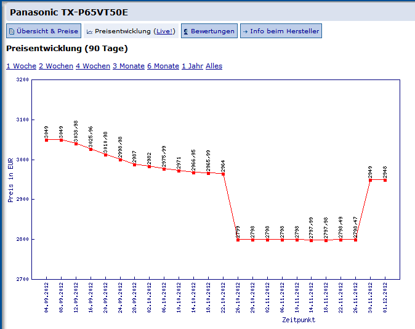Click the 2949 data point on 30.11.2012
Screen dimensions: 415x329
point(370,180)
